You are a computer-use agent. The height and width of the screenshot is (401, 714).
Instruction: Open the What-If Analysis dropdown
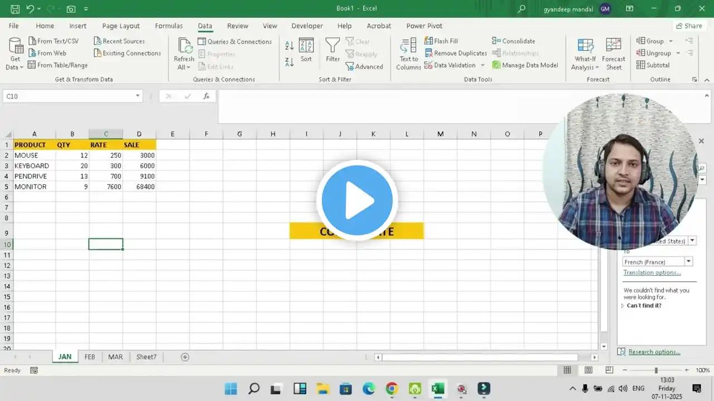click(585, 63)
